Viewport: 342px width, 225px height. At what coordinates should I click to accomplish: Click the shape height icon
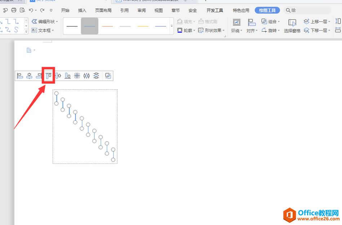click(338, 21)
